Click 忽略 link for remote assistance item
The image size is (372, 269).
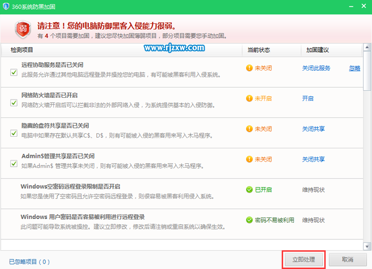(354, 69)
